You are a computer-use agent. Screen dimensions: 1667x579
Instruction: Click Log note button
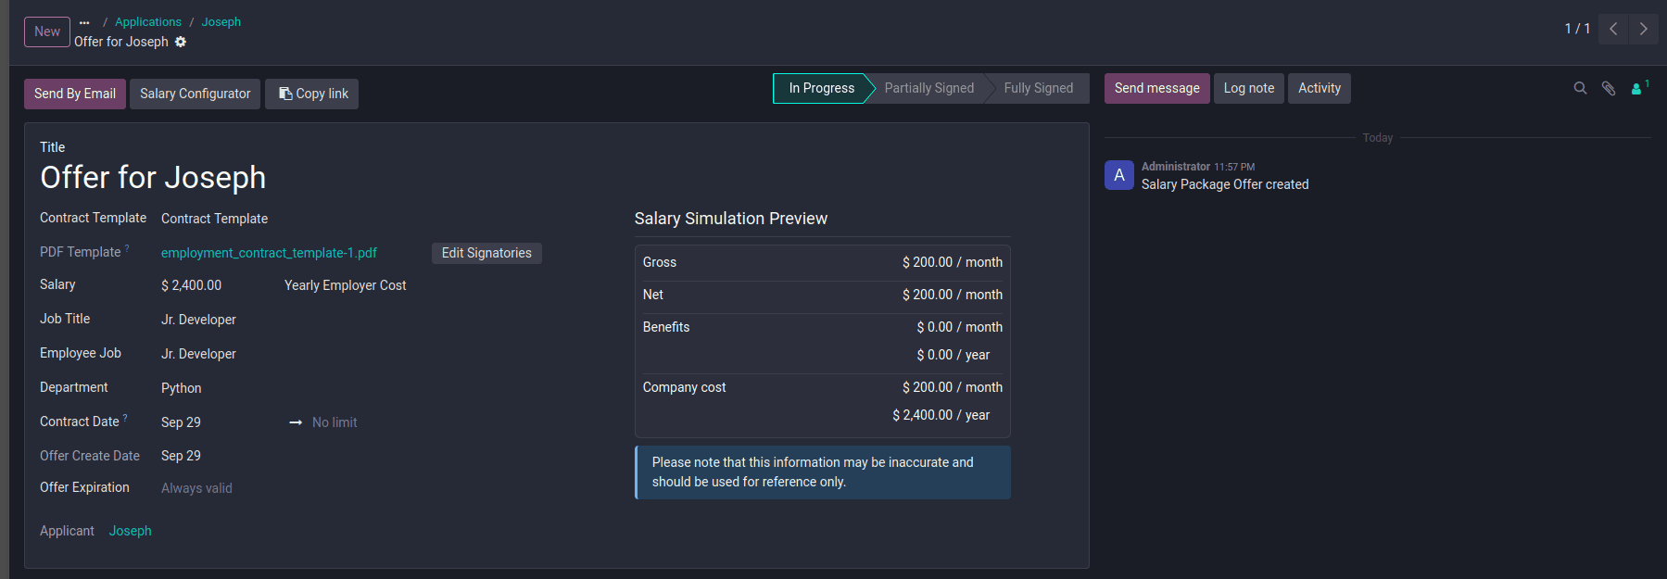1248,88
